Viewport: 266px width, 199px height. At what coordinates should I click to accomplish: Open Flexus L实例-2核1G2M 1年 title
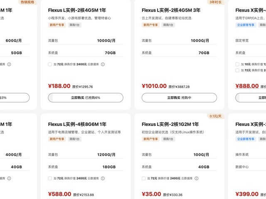tap(170, 124)
